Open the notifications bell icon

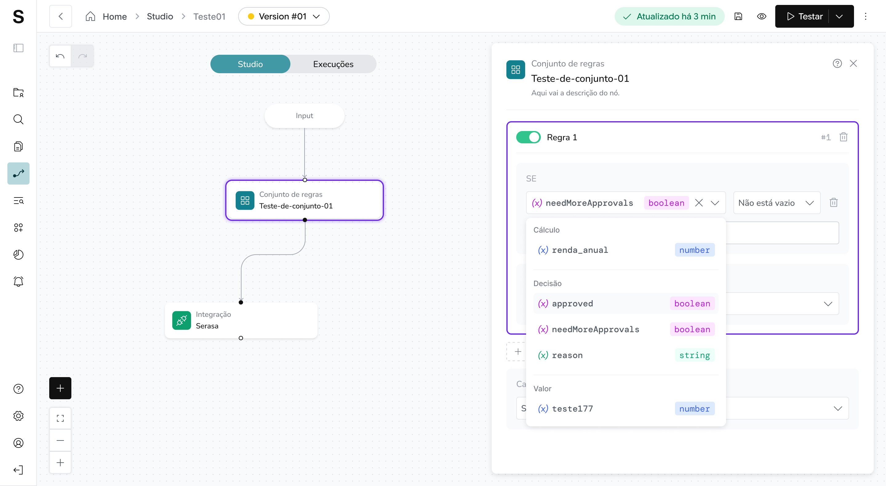[18, 281]
